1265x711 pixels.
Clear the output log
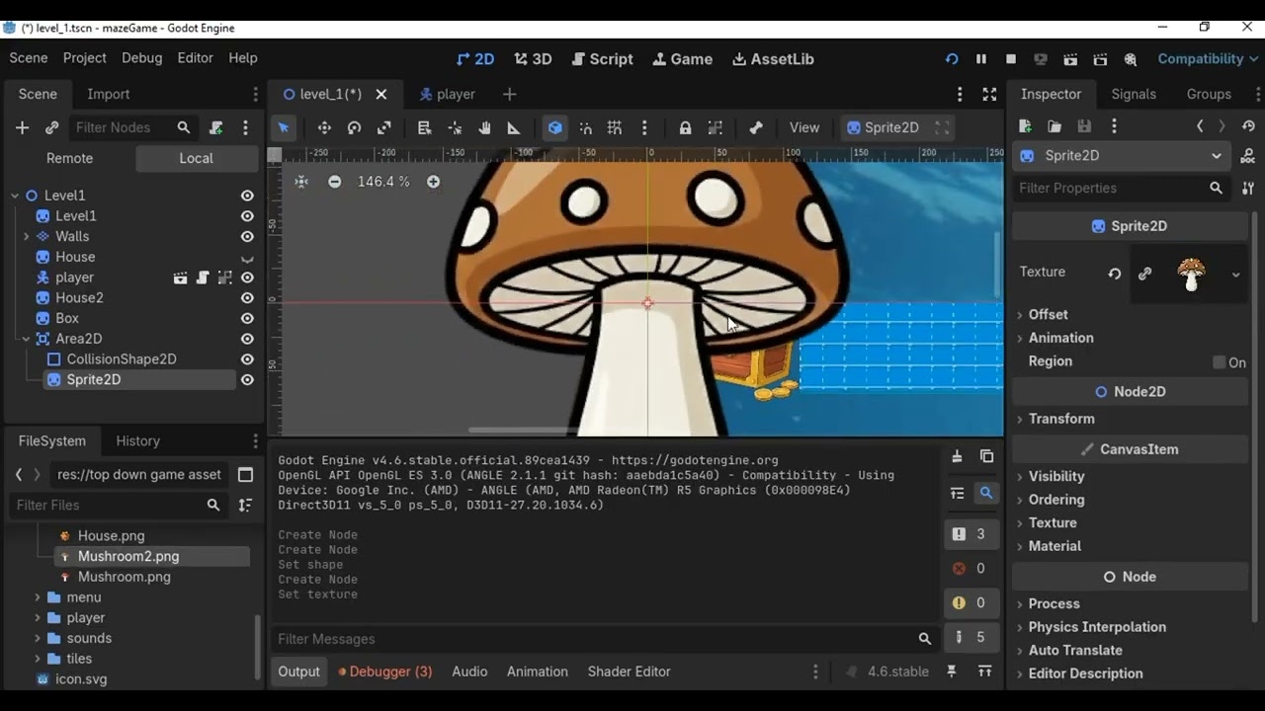957,456
